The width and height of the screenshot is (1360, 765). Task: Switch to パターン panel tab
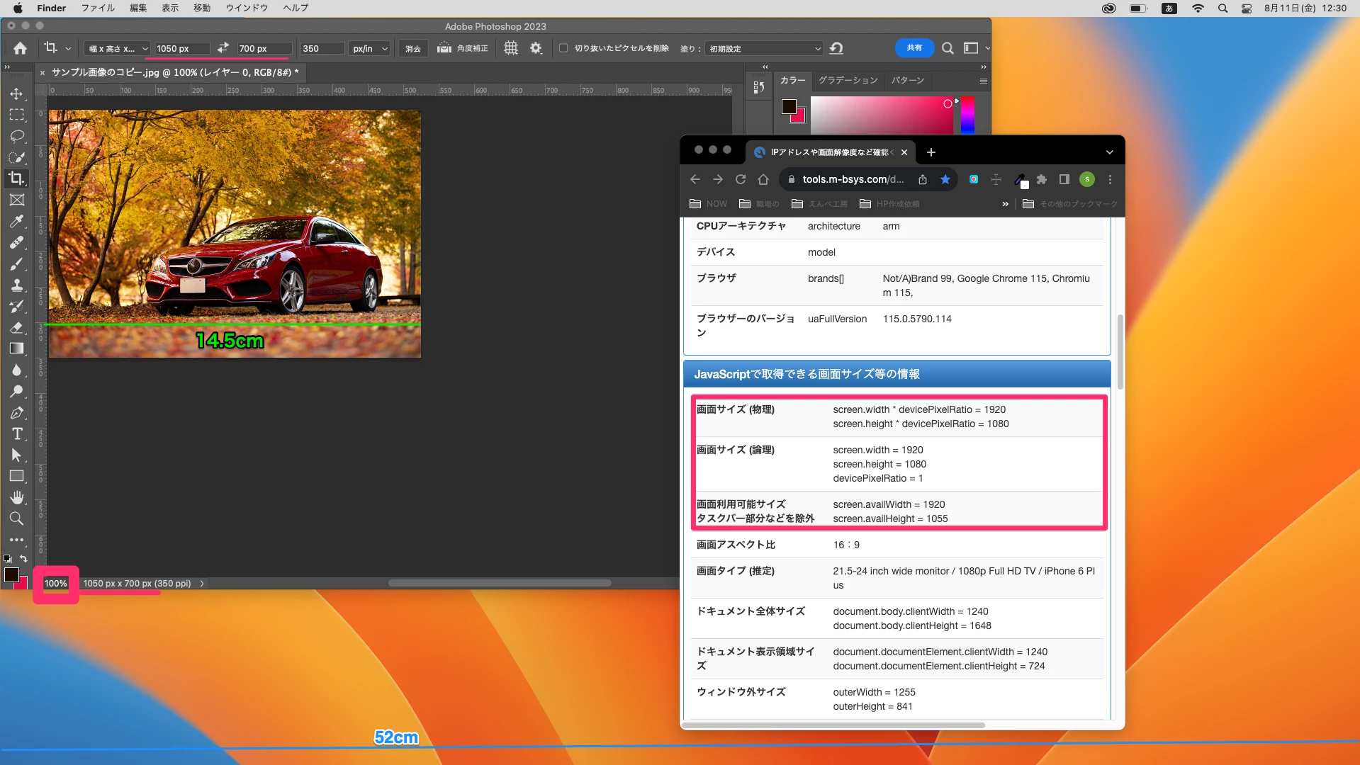coord(908,80)
